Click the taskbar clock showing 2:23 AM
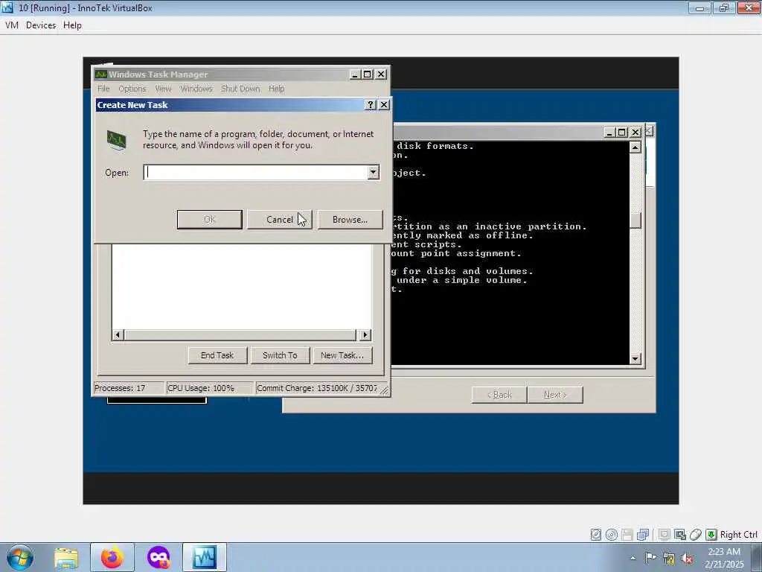This screenshot has width=762, height=572. [x=724, y=558]
